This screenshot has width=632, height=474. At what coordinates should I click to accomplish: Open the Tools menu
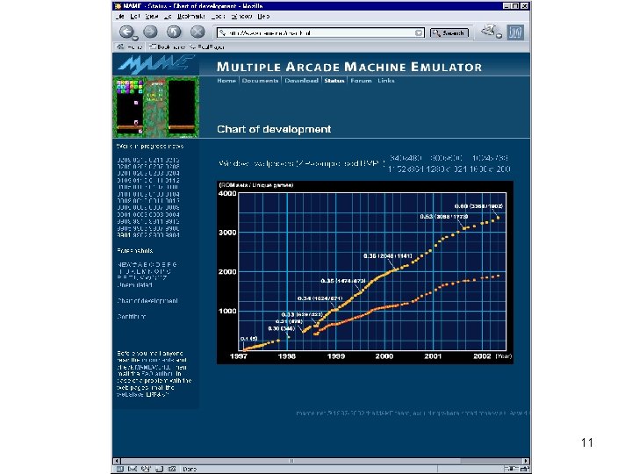[x=218, y=17]
